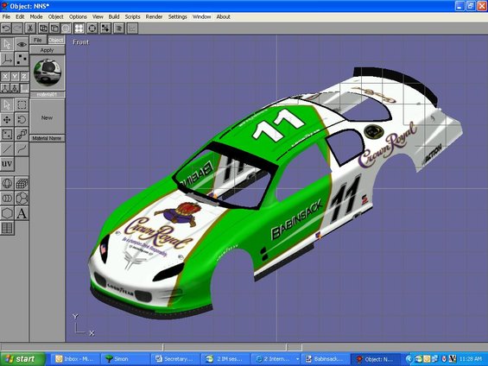Toggle the four-dot arc rotate toolbar button
This screenshot has width=488, height=366.
click(79, 28)
